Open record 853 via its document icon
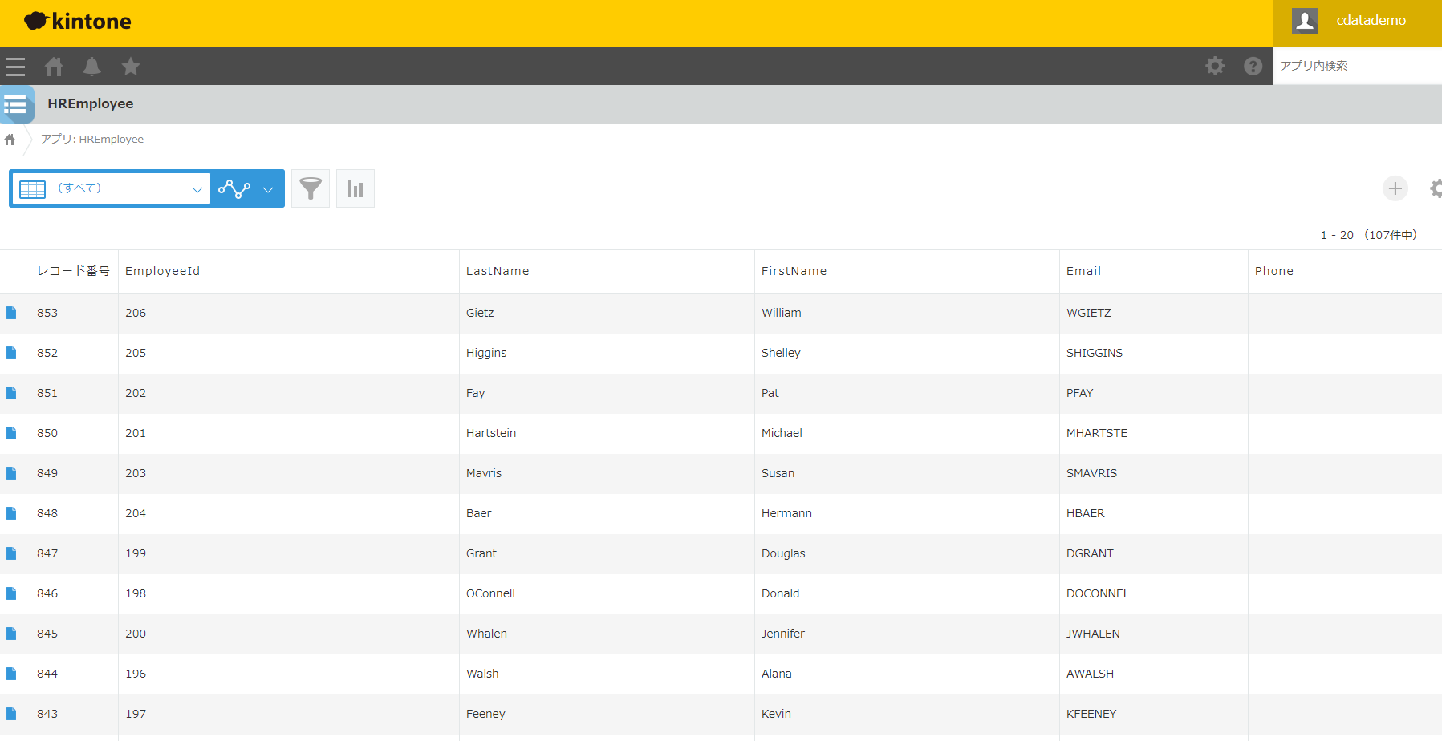The height and width of the screenshot is (741, 1442). tap(12, 313)
